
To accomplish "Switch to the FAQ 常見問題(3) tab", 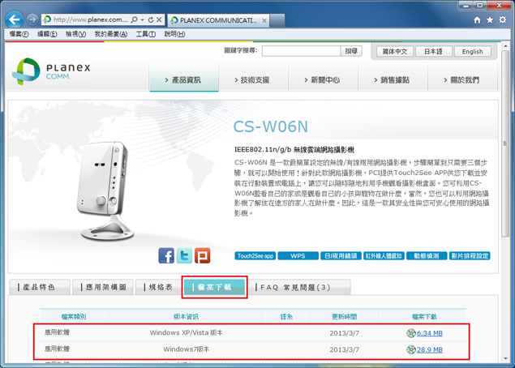I will pos(299,287).
